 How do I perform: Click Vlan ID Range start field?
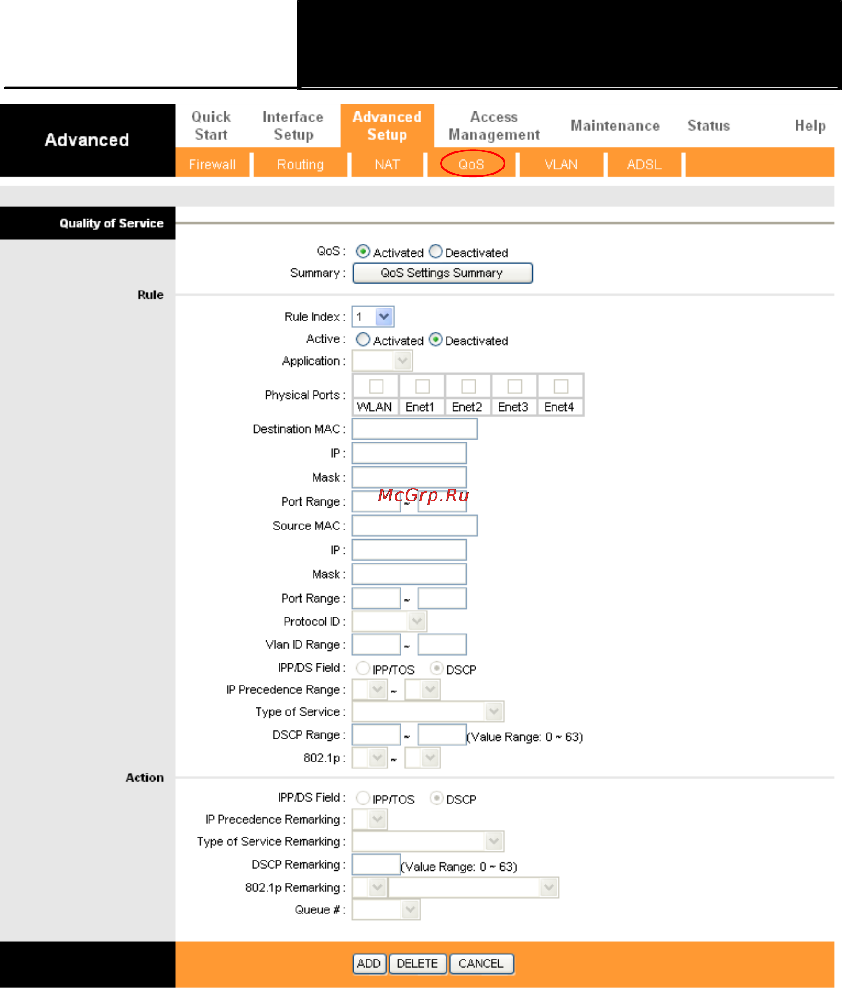376,645
